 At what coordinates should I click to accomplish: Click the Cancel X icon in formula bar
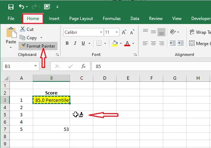point(57,66)
